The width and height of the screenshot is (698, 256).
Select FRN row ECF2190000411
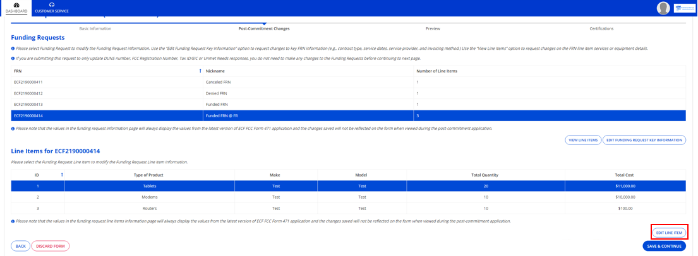tap(349, 82)
